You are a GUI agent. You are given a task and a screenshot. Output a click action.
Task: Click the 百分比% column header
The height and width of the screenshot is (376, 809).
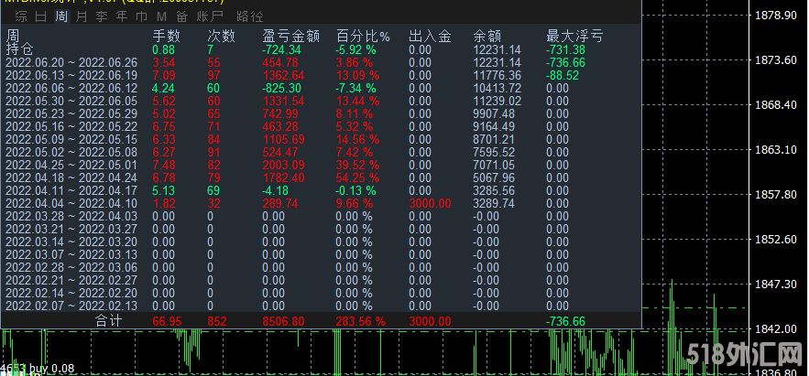pyautogui.click(x=362, y=36)
